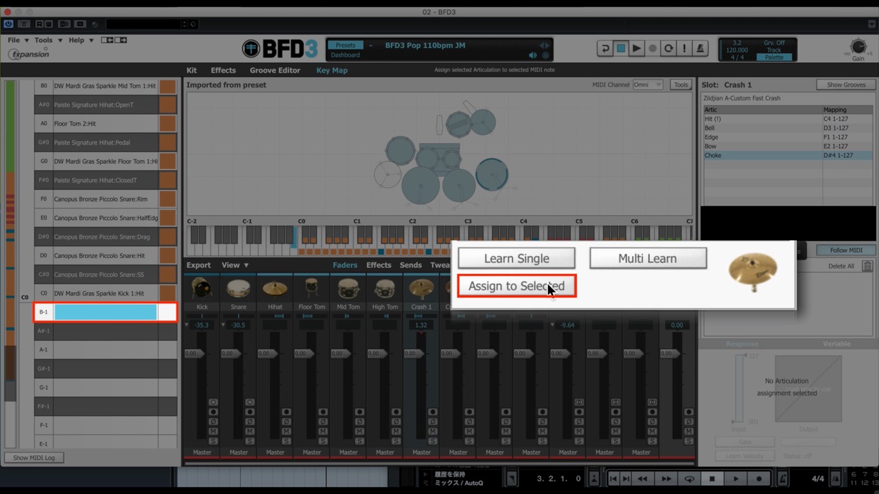Toggle Follow MIDI button
879x494 pixels.
click(846, 250)
